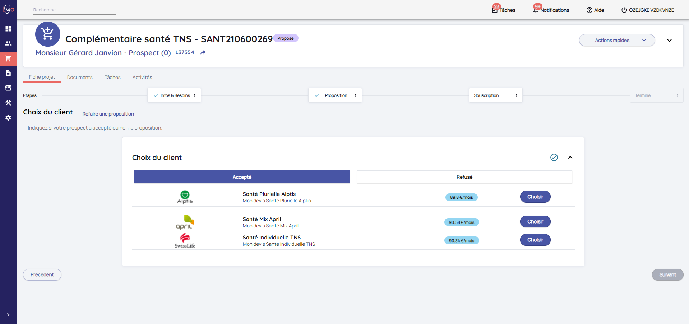The width and height of the screenshot is (689, 324).
Task: Open the settings gear icon in sidebar
Action: (x=8, y=118)
